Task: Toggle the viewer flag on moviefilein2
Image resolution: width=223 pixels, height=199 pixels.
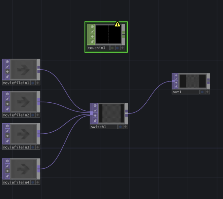Action: coord(7,94)
